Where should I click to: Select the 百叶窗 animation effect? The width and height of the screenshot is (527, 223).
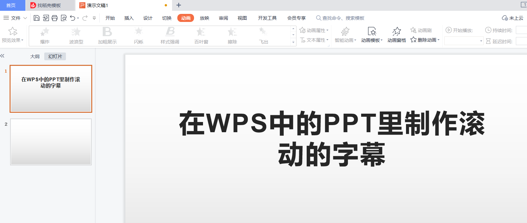(201, 36)
